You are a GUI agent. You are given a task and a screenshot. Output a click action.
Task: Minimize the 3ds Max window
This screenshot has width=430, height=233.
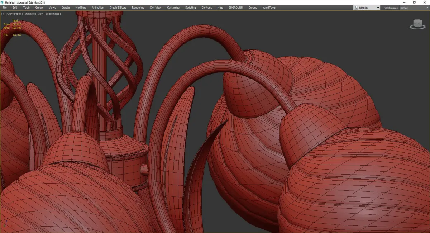(404, 3)
